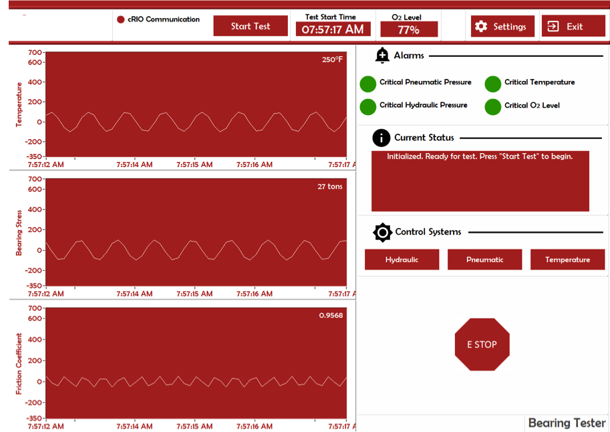610x432 pixels.
Task: Click the cRIO Communication status indicator
Action: pos(121,19)
